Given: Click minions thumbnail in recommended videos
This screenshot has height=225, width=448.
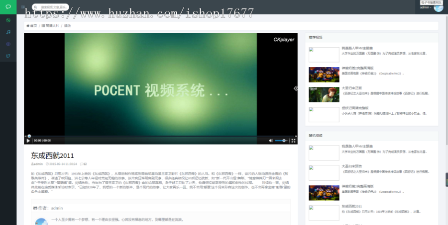Looking at the screenshot, I should (x=324, y=75).
